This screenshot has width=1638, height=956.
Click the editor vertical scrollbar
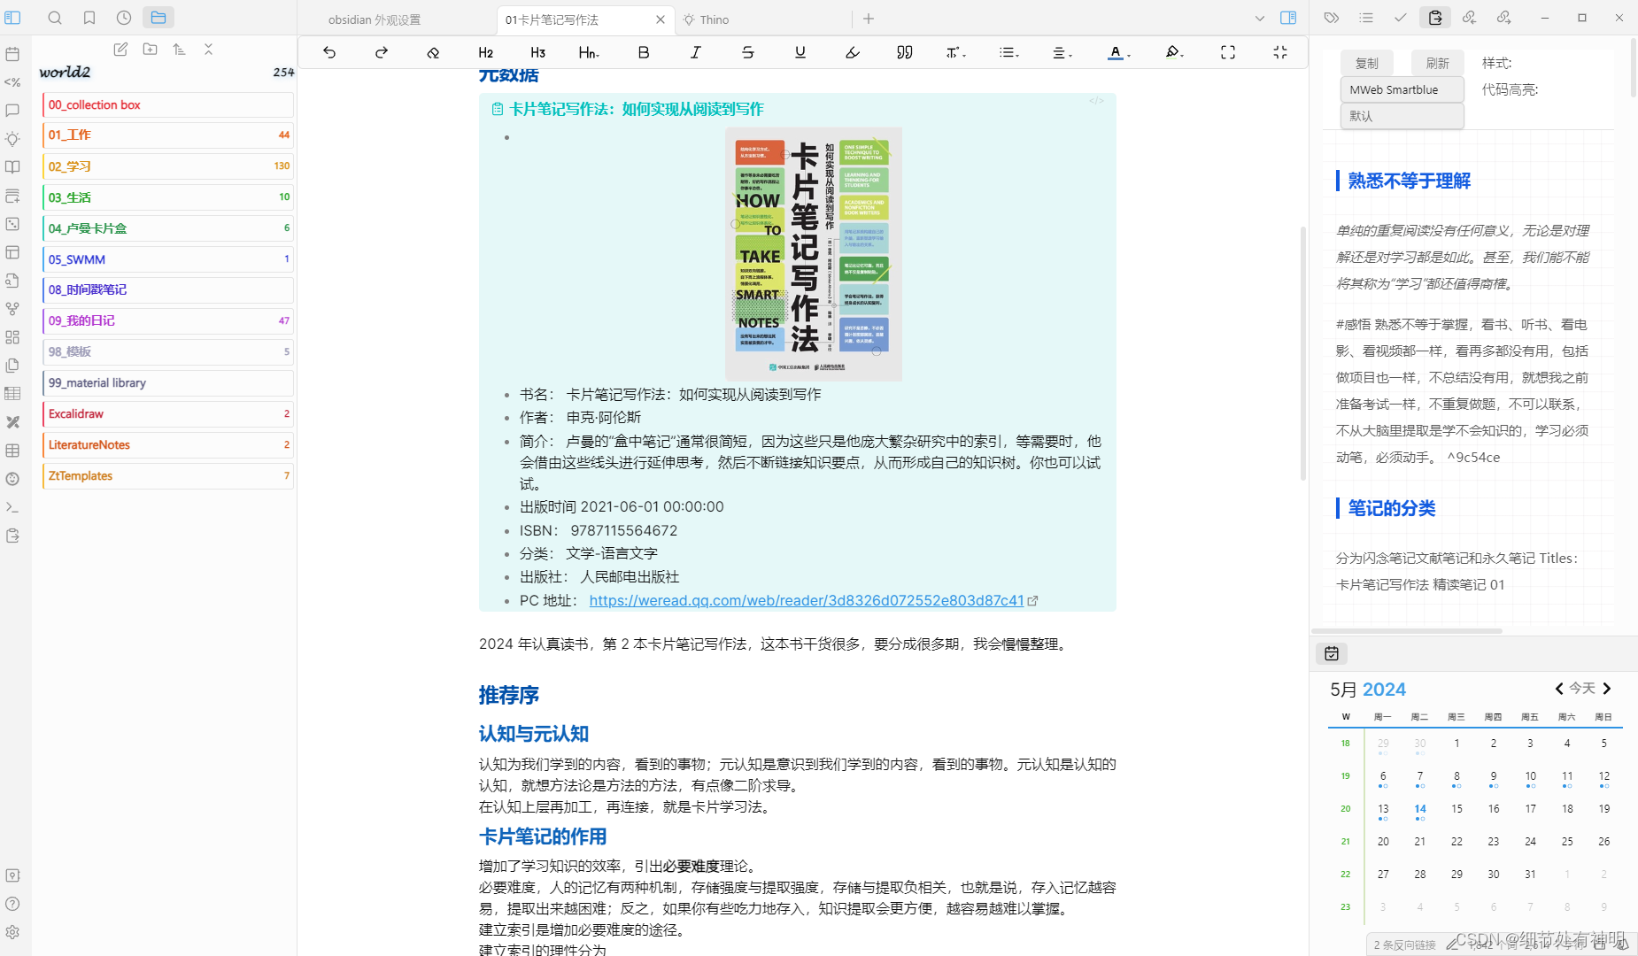(1303, 354)
